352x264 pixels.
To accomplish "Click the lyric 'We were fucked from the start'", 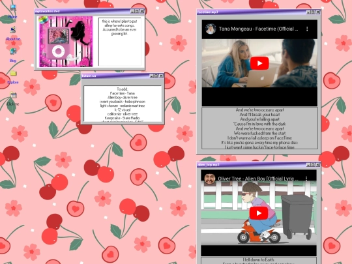I will 259,133.
